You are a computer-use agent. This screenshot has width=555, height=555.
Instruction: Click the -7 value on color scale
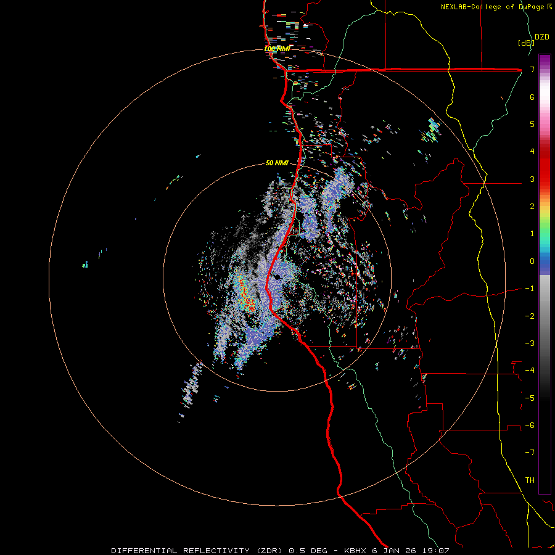(x=530, y=453)
